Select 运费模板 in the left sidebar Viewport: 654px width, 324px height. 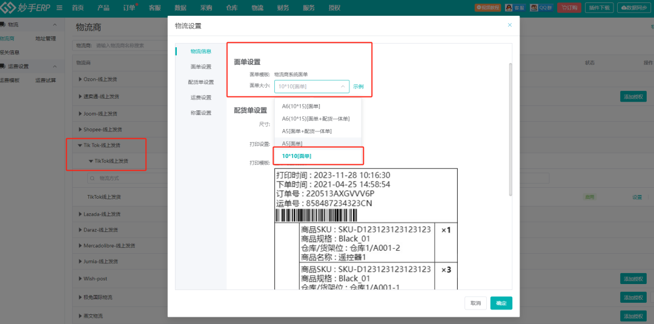(9, 81)
